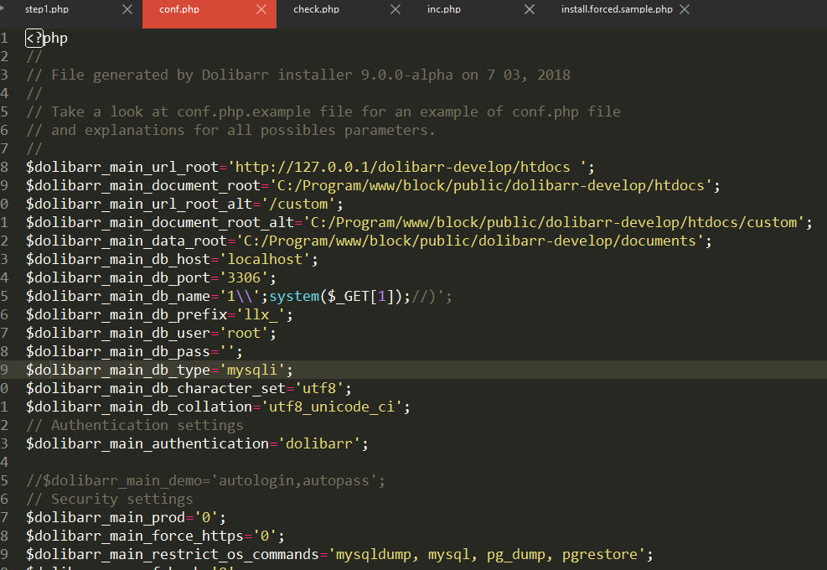
Task: Open the install.forced.sample.php tab
Action: pyautogui.click(x=617, y=9)
